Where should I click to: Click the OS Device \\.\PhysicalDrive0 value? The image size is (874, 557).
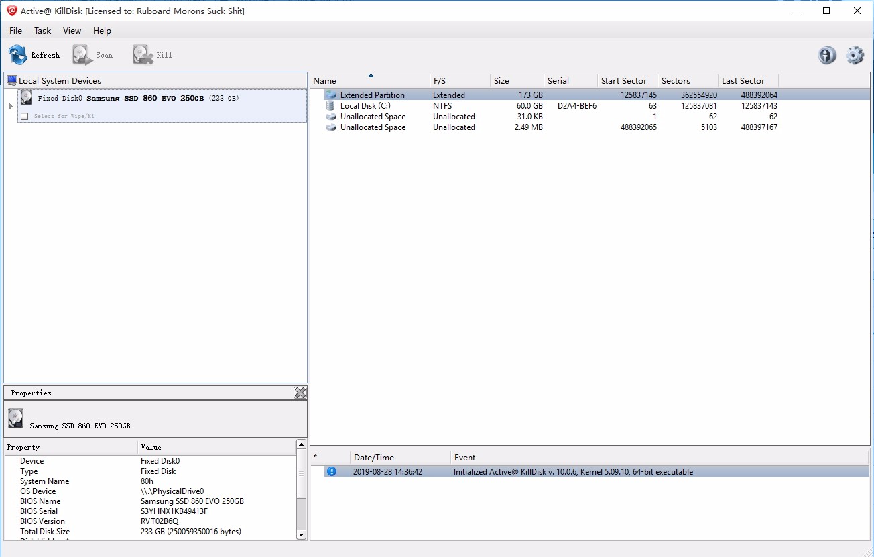click(x=172, y=491)
